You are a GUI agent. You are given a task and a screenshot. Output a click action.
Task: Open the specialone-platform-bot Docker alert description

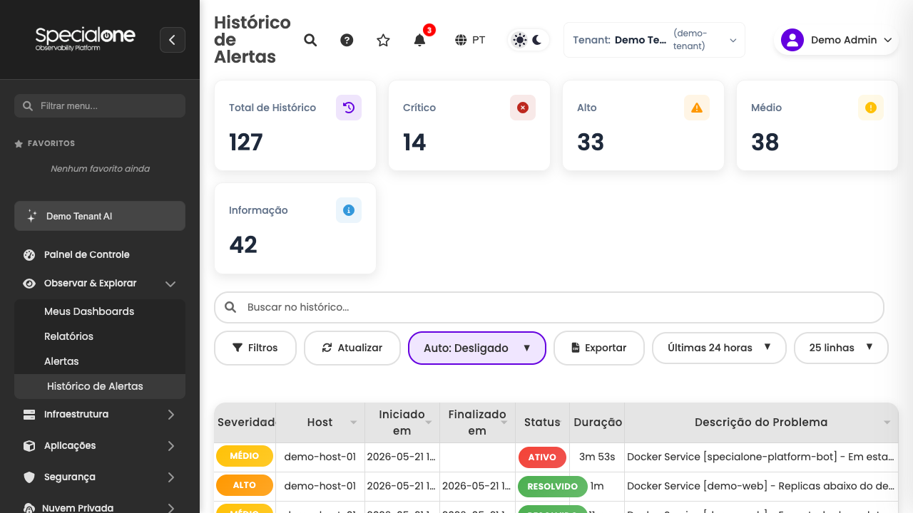[761, 457]
